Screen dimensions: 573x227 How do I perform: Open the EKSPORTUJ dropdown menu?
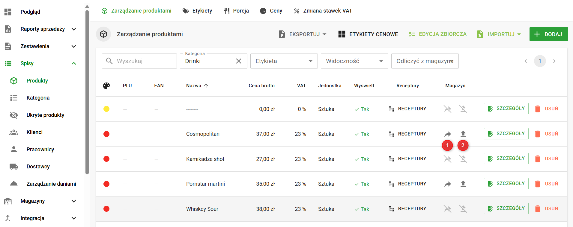click(x=302, y=34)
